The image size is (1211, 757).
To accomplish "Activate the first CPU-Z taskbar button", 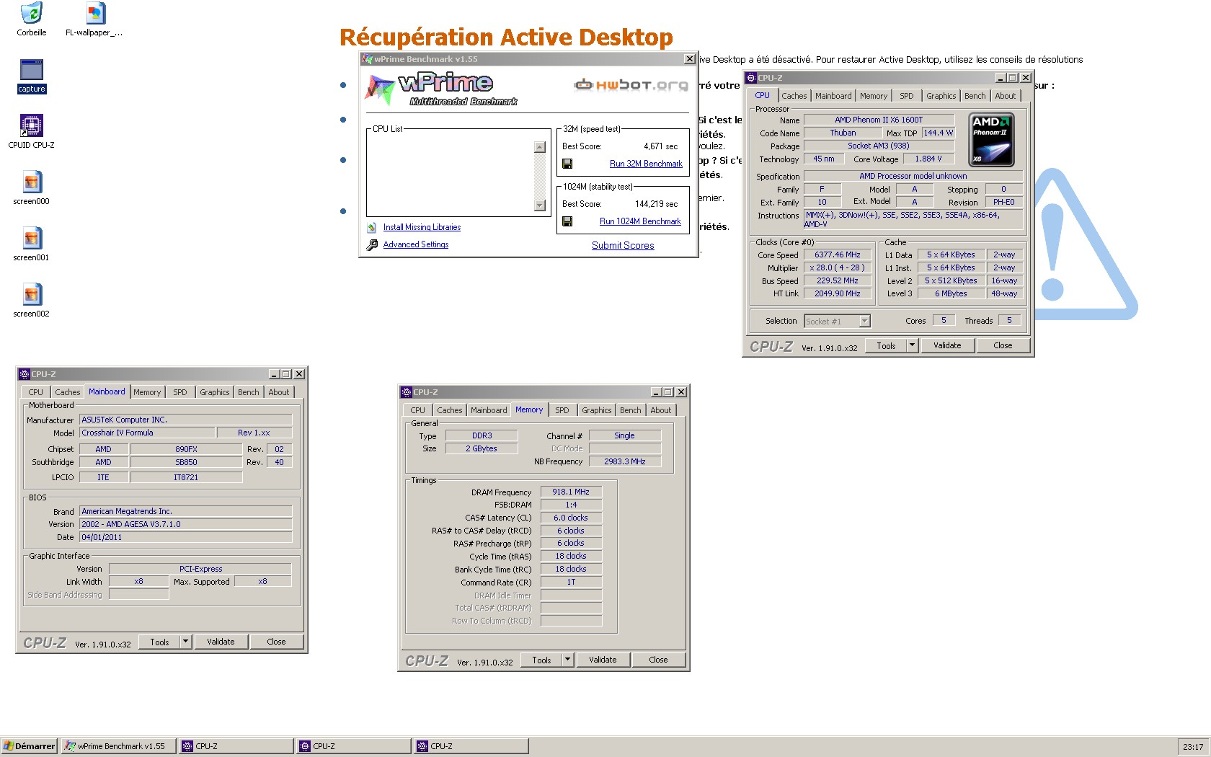I will point(236,746).
